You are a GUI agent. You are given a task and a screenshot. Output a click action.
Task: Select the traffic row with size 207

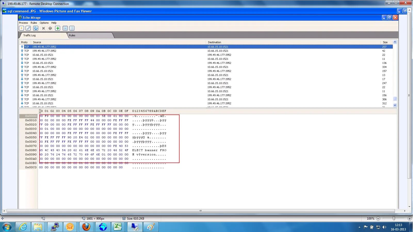pos(206,47)
